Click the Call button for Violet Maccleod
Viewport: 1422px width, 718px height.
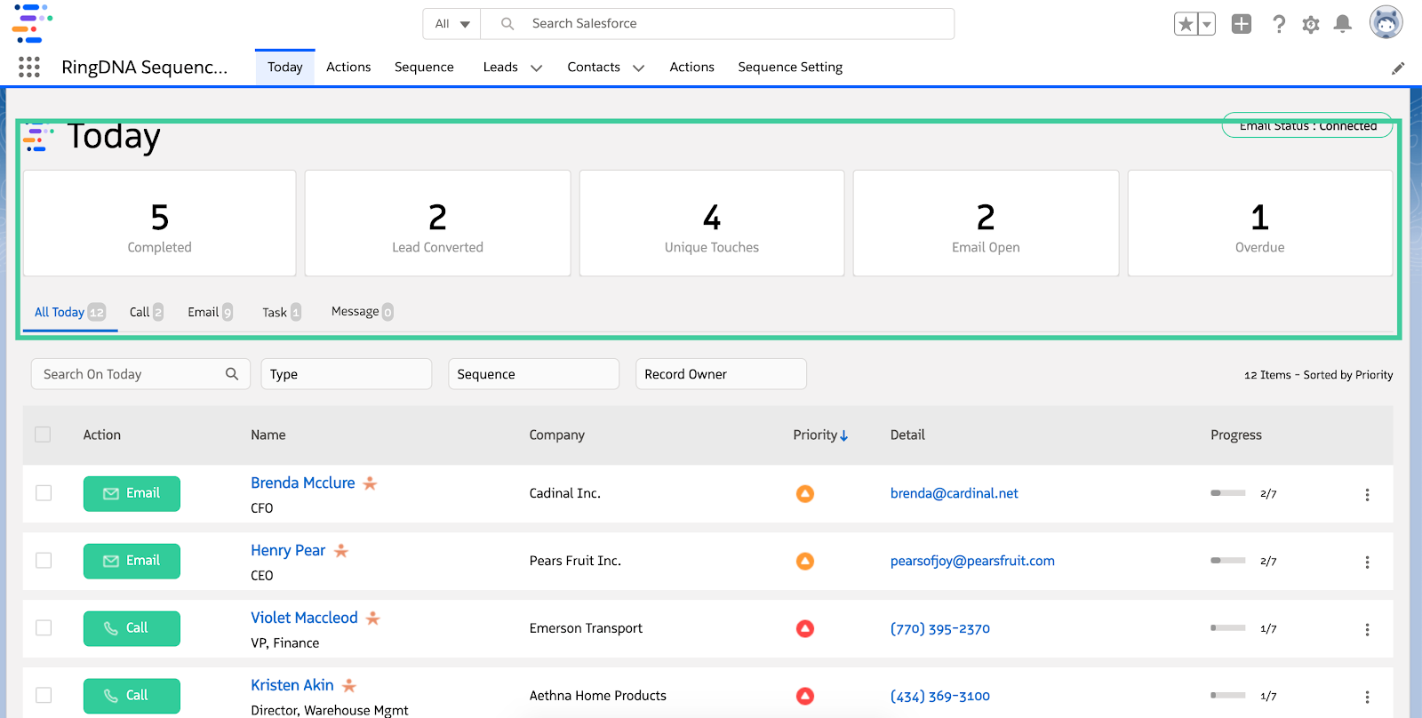[x=132, y=629]
